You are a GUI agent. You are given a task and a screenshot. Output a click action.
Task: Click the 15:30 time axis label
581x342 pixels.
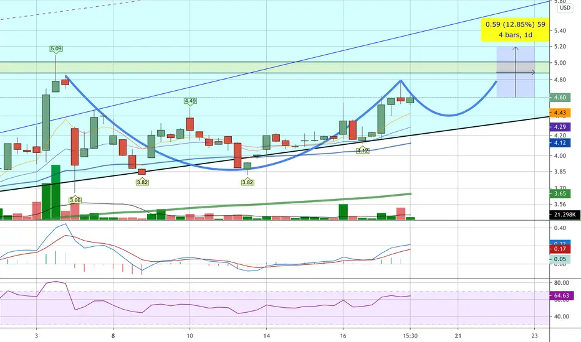[410, 336]
